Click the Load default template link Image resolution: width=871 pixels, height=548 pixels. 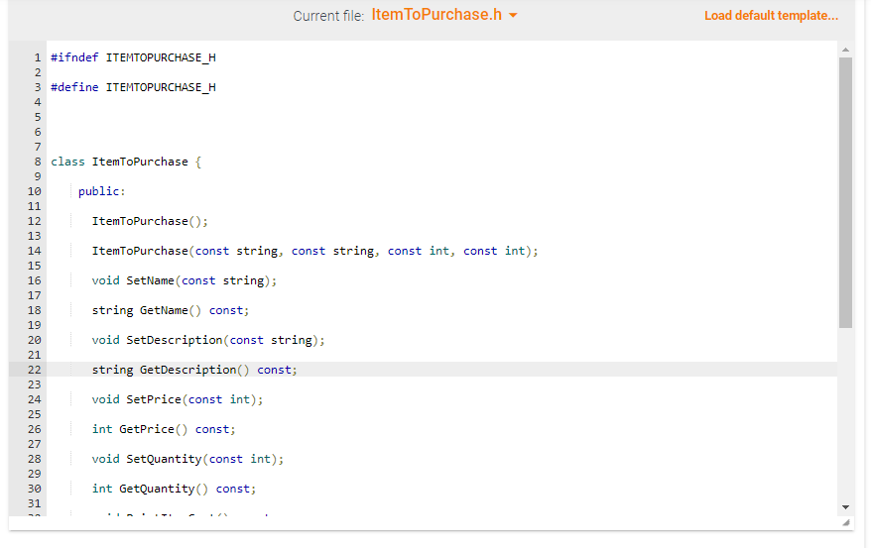click(x=771, y=16)
